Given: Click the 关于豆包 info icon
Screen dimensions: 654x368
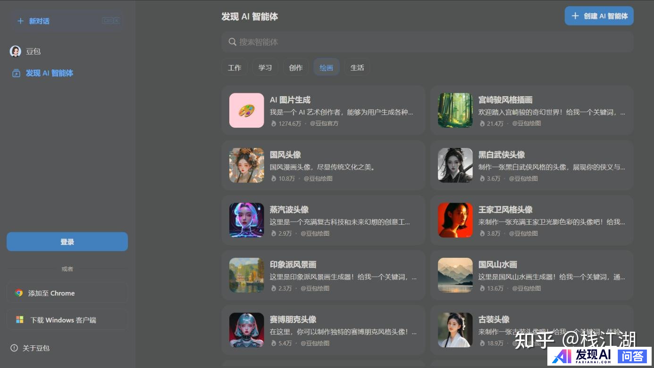Looking at the screenshot, I should (x=14, y=348).
